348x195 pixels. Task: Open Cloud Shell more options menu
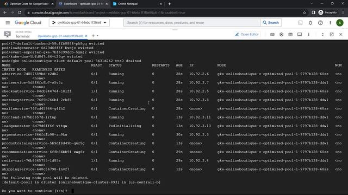(308, 35)
